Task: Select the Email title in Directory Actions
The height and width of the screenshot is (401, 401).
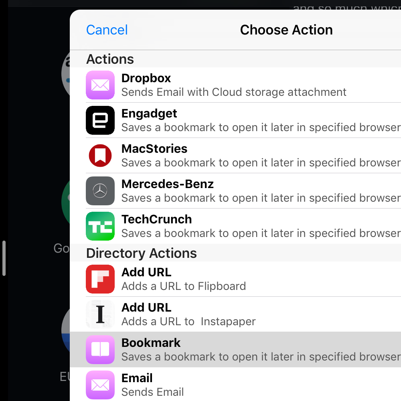Action: pos(137,378)
